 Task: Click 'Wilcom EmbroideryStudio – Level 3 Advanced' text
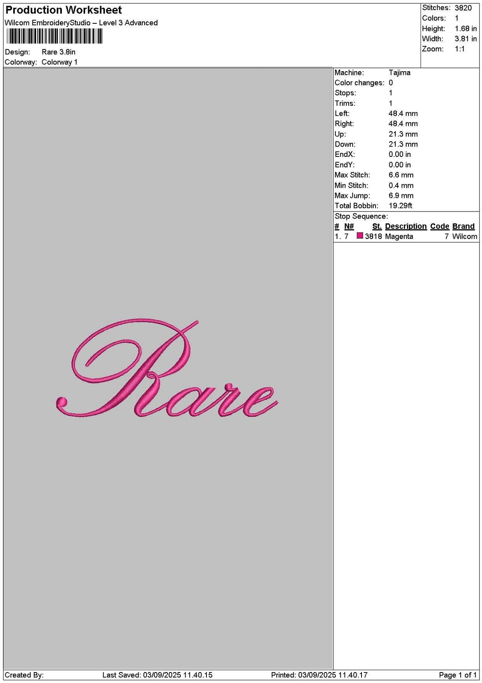point(81,23)
